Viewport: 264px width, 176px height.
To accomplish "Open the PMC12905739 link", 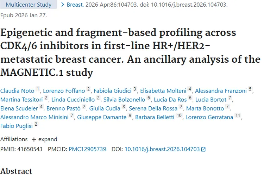I will (x=87, y=149).
